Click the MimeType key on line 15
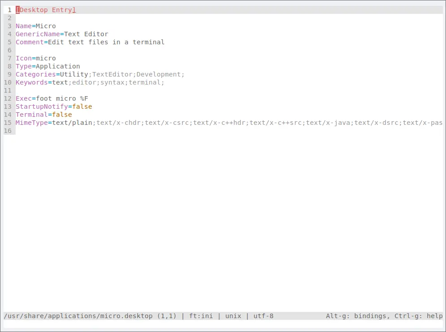 [32, 123]
